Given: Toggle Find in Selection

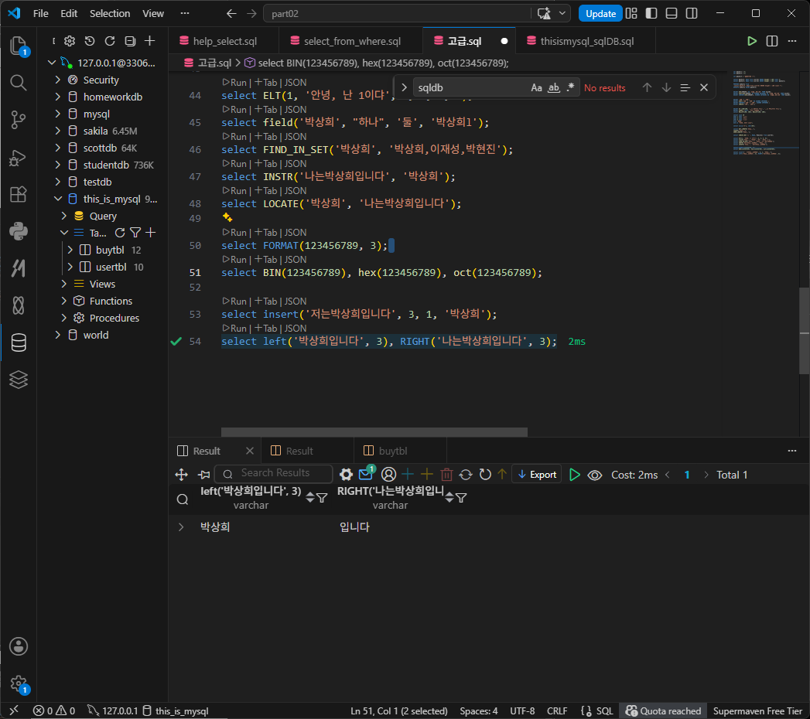Looking at the screenshot, I should pyautogui.click(x=685, y=87).
